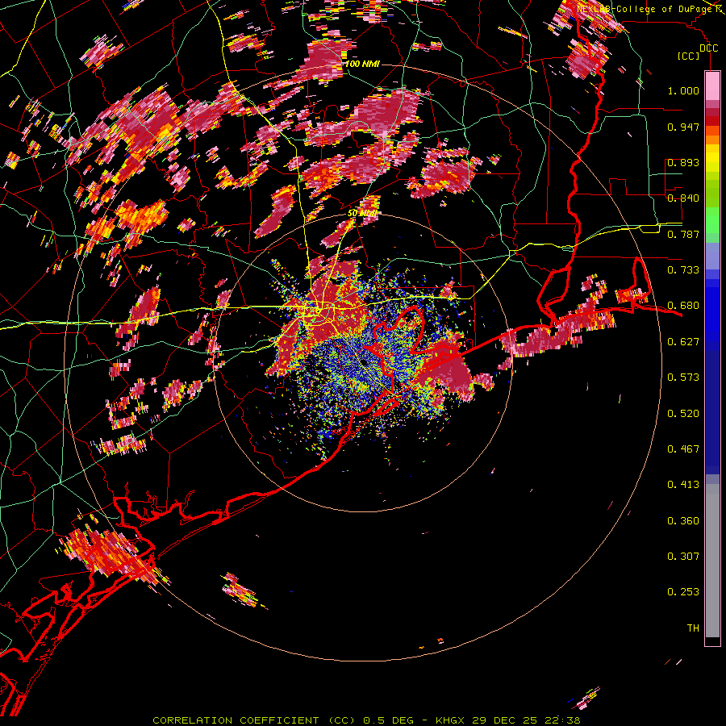Viewport: 726px width, 726px height.
Task: Click the DCC product label
Action: [708, 48]
